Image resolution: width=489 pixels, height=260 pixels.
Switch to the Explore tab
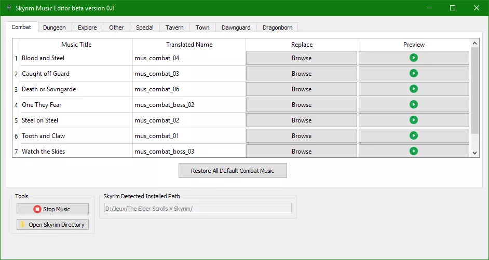tap(87, 28)
